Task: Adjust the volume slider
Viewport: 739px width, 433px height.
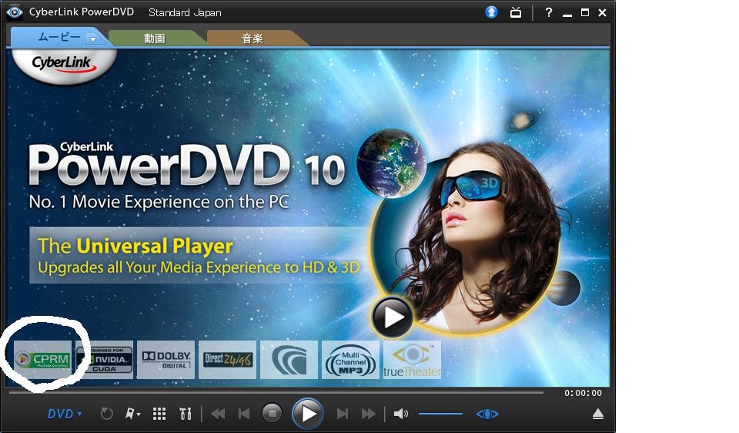Action: click(x=440, y=415)
